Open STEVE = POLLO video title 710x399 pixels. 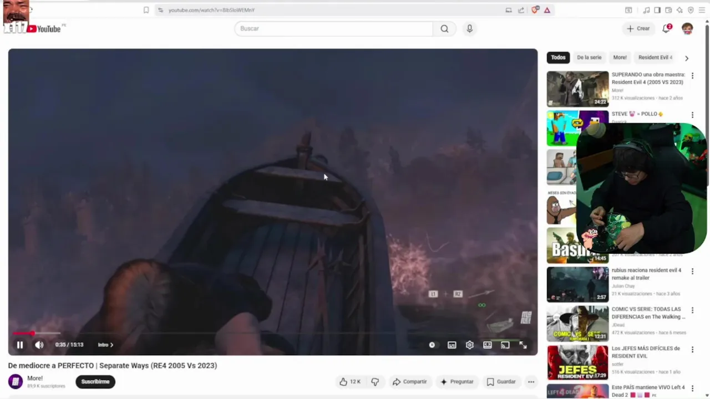(637, 114)
